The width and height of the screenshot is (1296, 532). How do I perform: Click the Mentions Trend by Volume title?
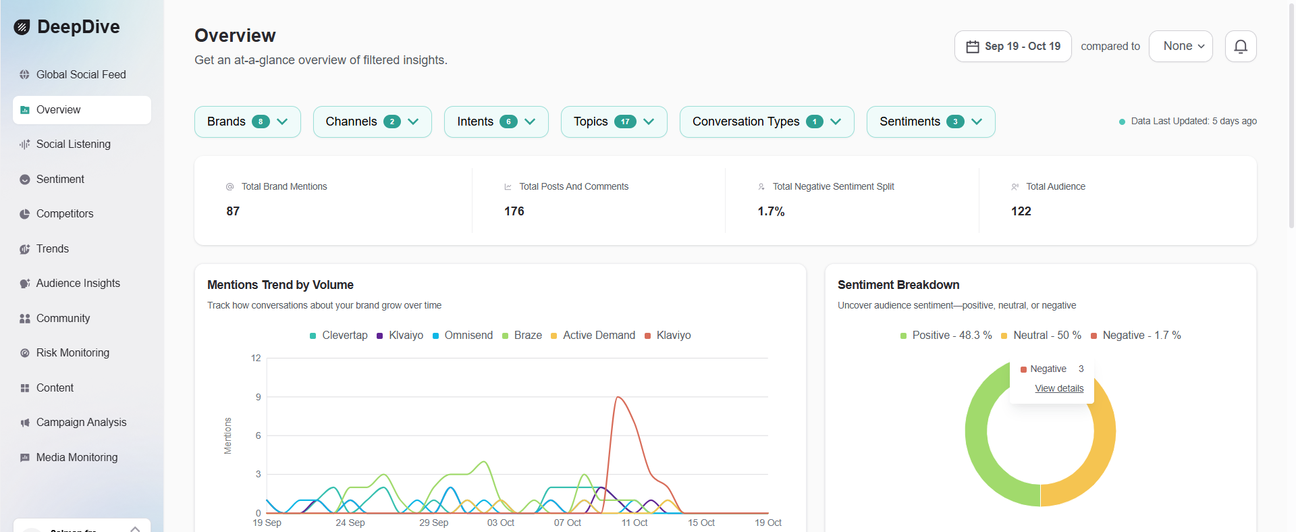(x=280, y=285)
